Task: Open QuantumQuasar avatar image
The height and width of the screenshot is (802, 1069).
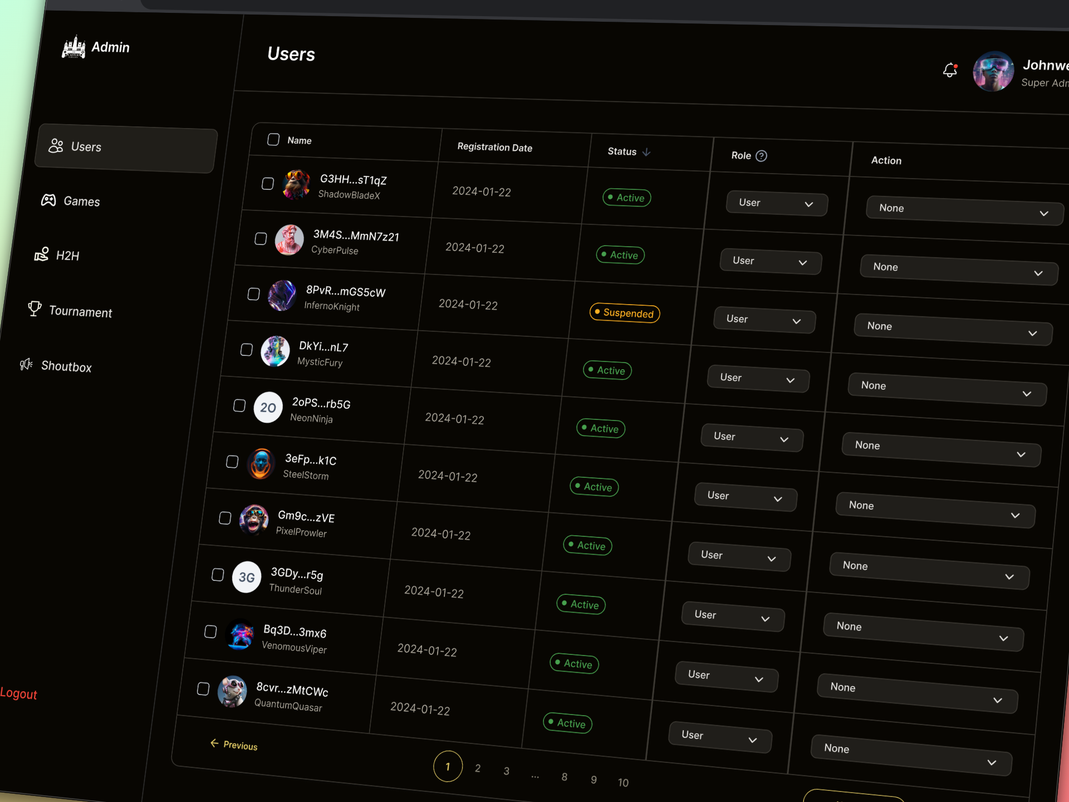Action: [x=232, y=692]
